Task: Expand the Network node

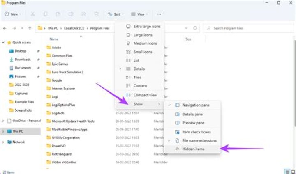Action: pos(3,142)
